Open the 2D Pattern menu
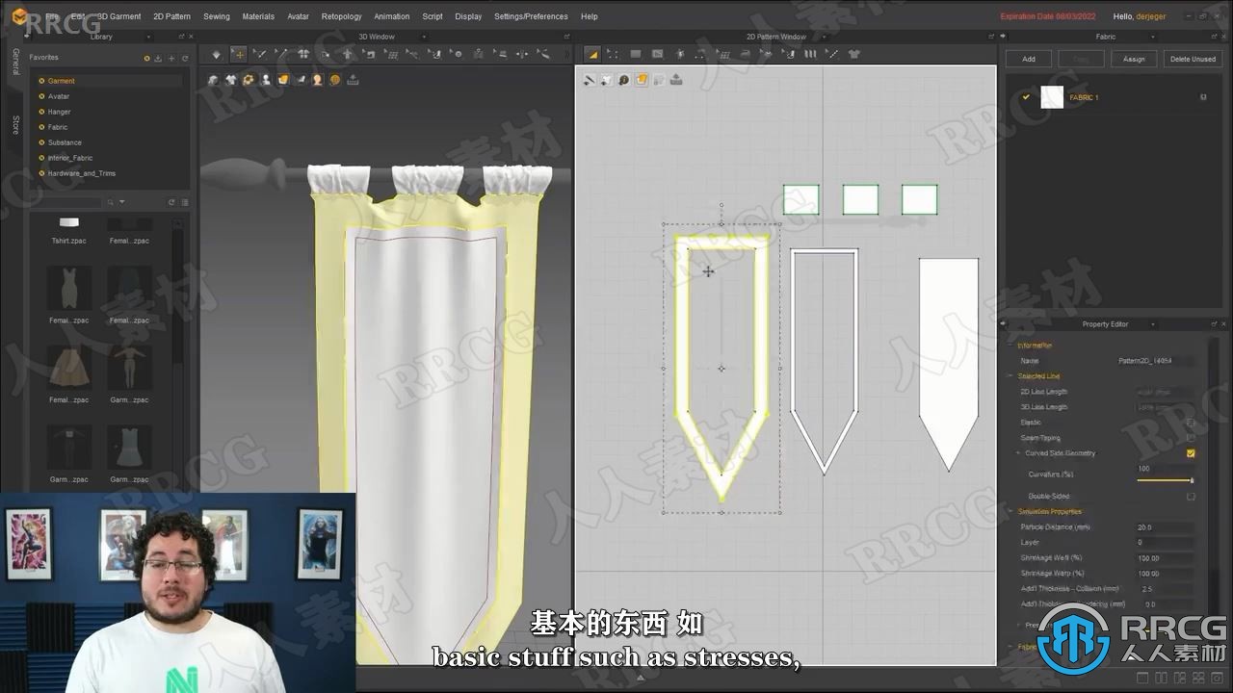1233x693 pixels. [171, 16]
